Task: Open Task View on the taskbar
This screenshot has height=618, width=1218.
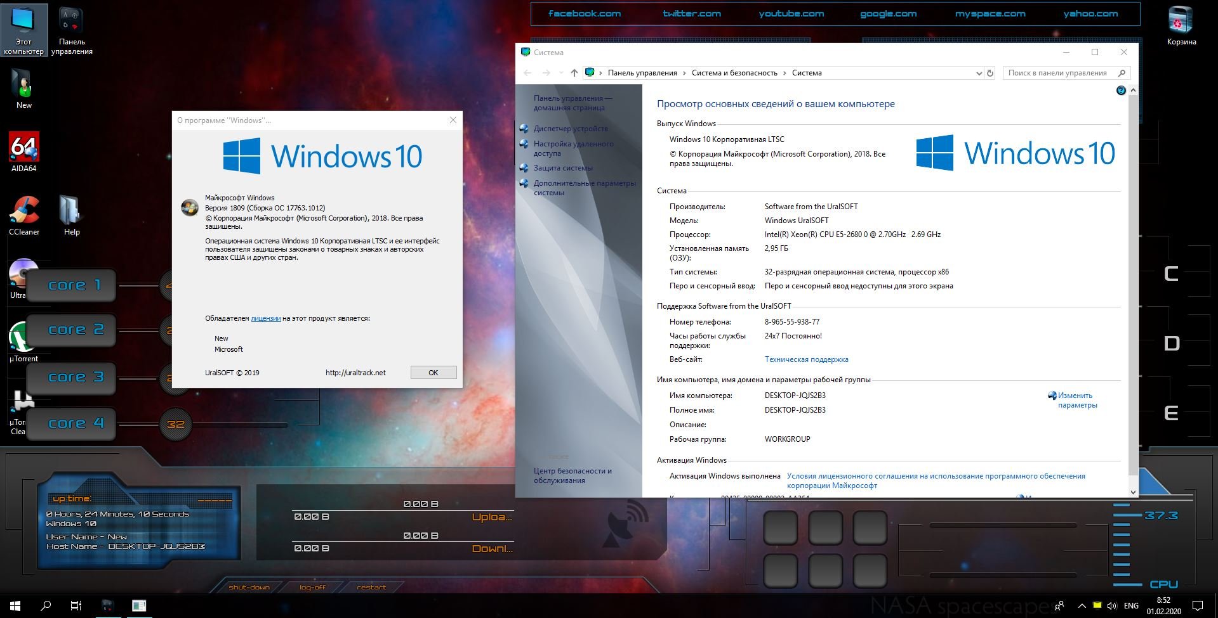Action: [x=76, y=605]
